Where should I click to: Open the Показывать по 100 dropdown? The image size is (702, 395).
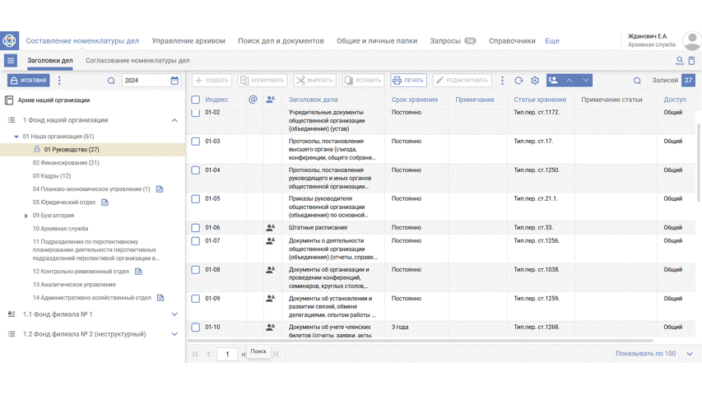click(x=690, y=354)
